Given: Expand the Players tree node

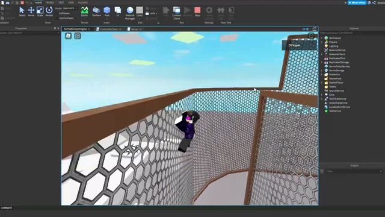Looking at the screenshot, I should point(322,42).
